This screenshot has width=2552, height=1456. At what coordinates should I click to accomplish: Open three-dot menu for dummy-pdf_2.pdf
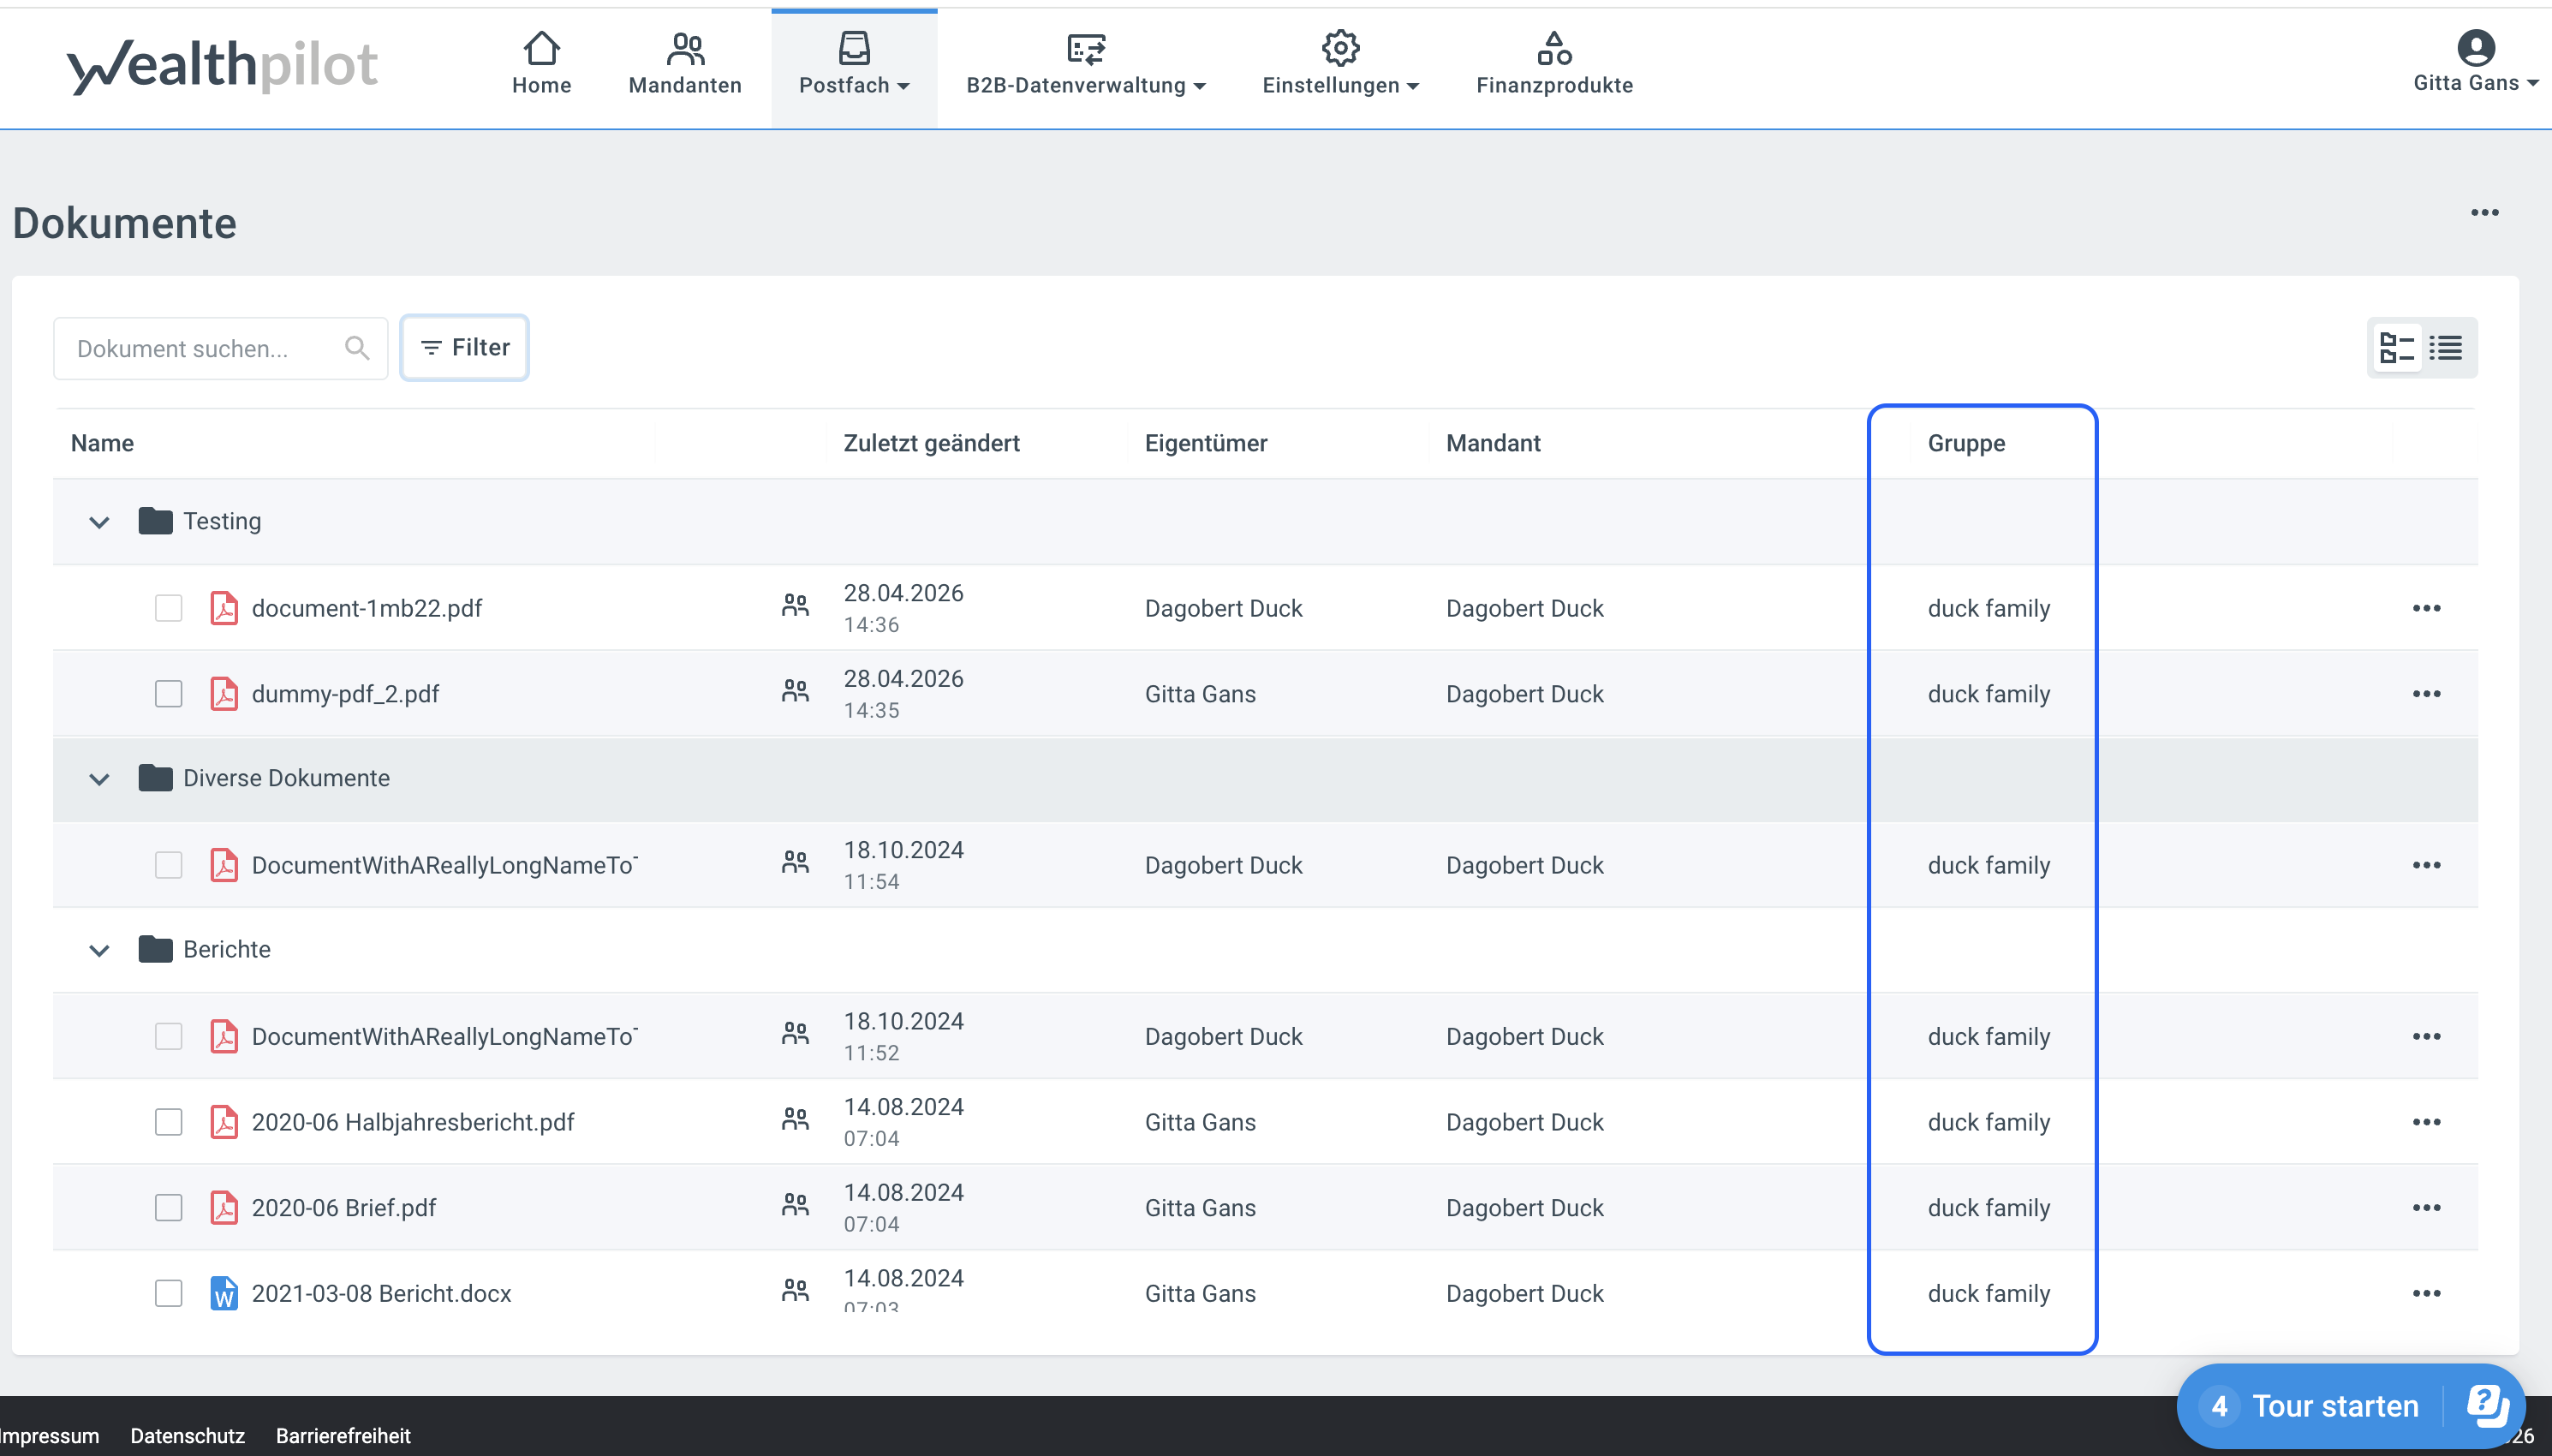2426,694
